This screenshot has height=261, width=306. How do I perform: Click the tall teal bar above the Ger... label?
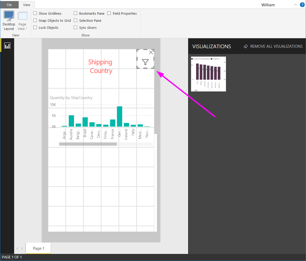120,117
